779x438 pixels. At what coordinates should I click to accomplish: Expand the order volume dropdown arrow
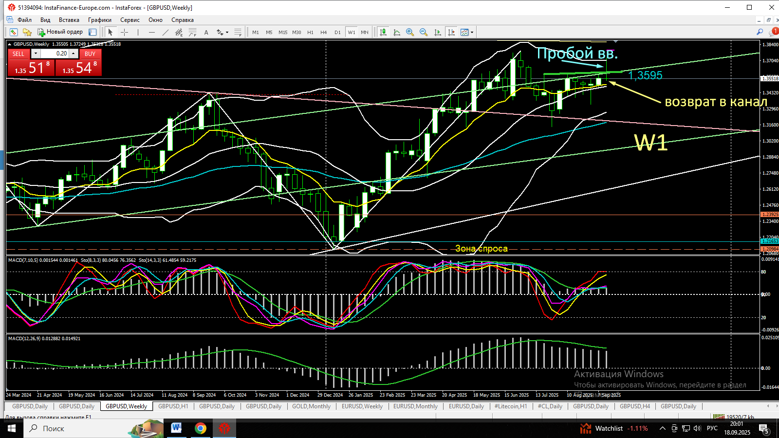point(36,54)
